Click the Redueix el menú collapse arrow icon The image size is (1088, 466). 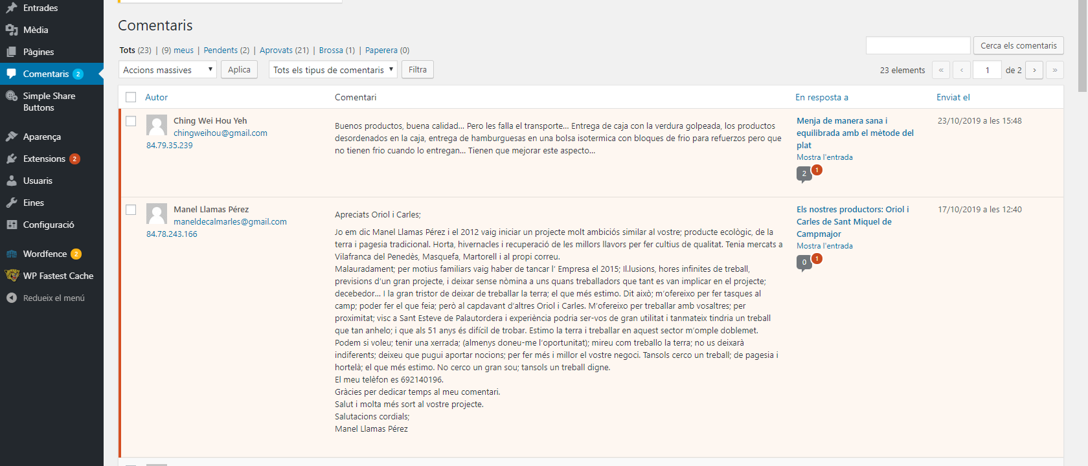(x=12, y=298)
